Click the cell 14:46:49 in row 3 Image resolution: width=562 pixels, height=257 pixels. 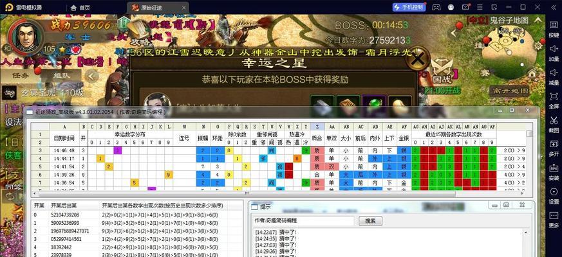[x=64, y=150]
